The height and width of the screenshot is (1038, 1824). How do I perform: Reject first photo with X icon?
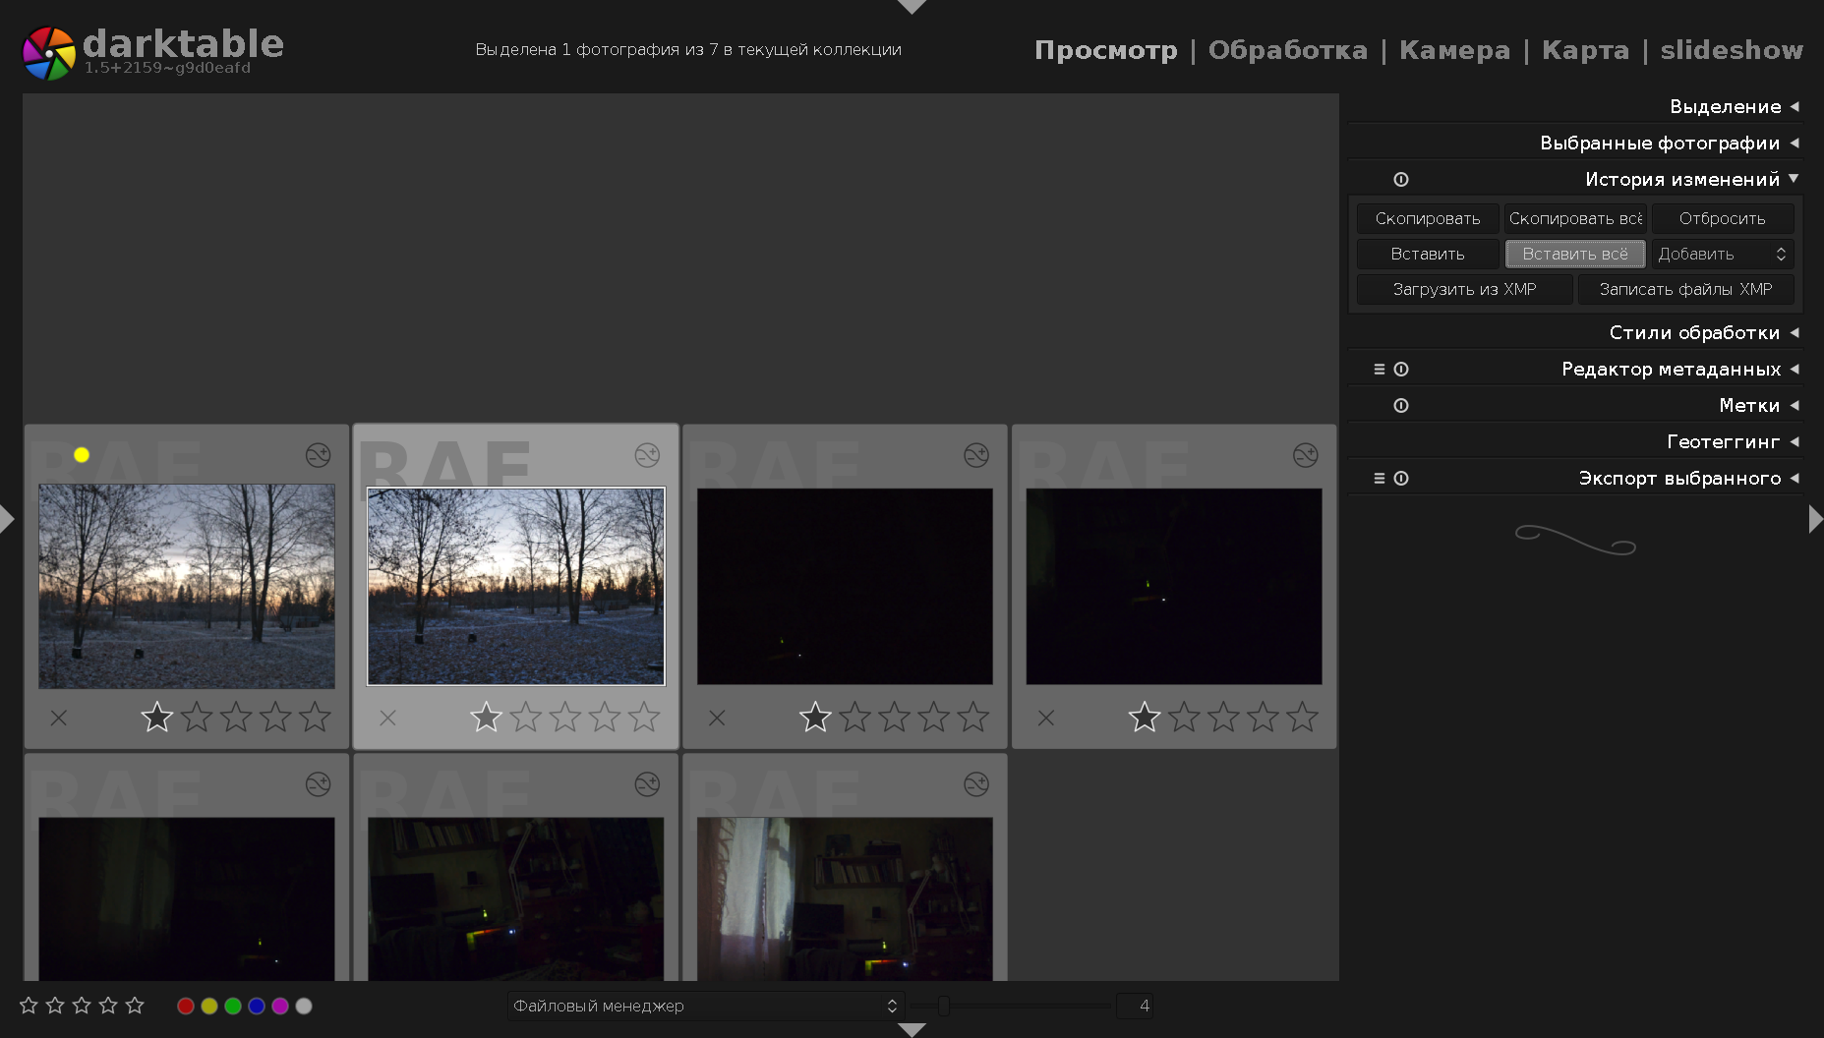click(59, 718)
